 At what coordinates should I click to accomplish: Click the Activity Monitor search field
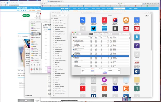tap(124, 34)
